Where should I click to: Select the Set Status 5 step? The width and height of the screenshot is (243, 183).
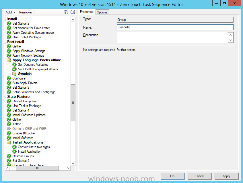click(21, 161)
